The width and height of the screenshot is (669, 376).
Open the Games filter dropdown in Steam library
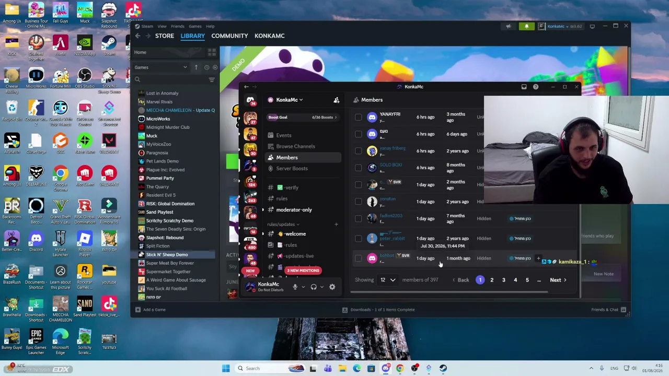(160, 67)
